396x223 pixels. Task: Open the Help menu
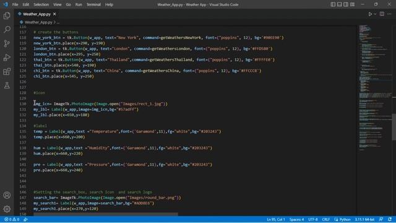click(x=109, y=4)
